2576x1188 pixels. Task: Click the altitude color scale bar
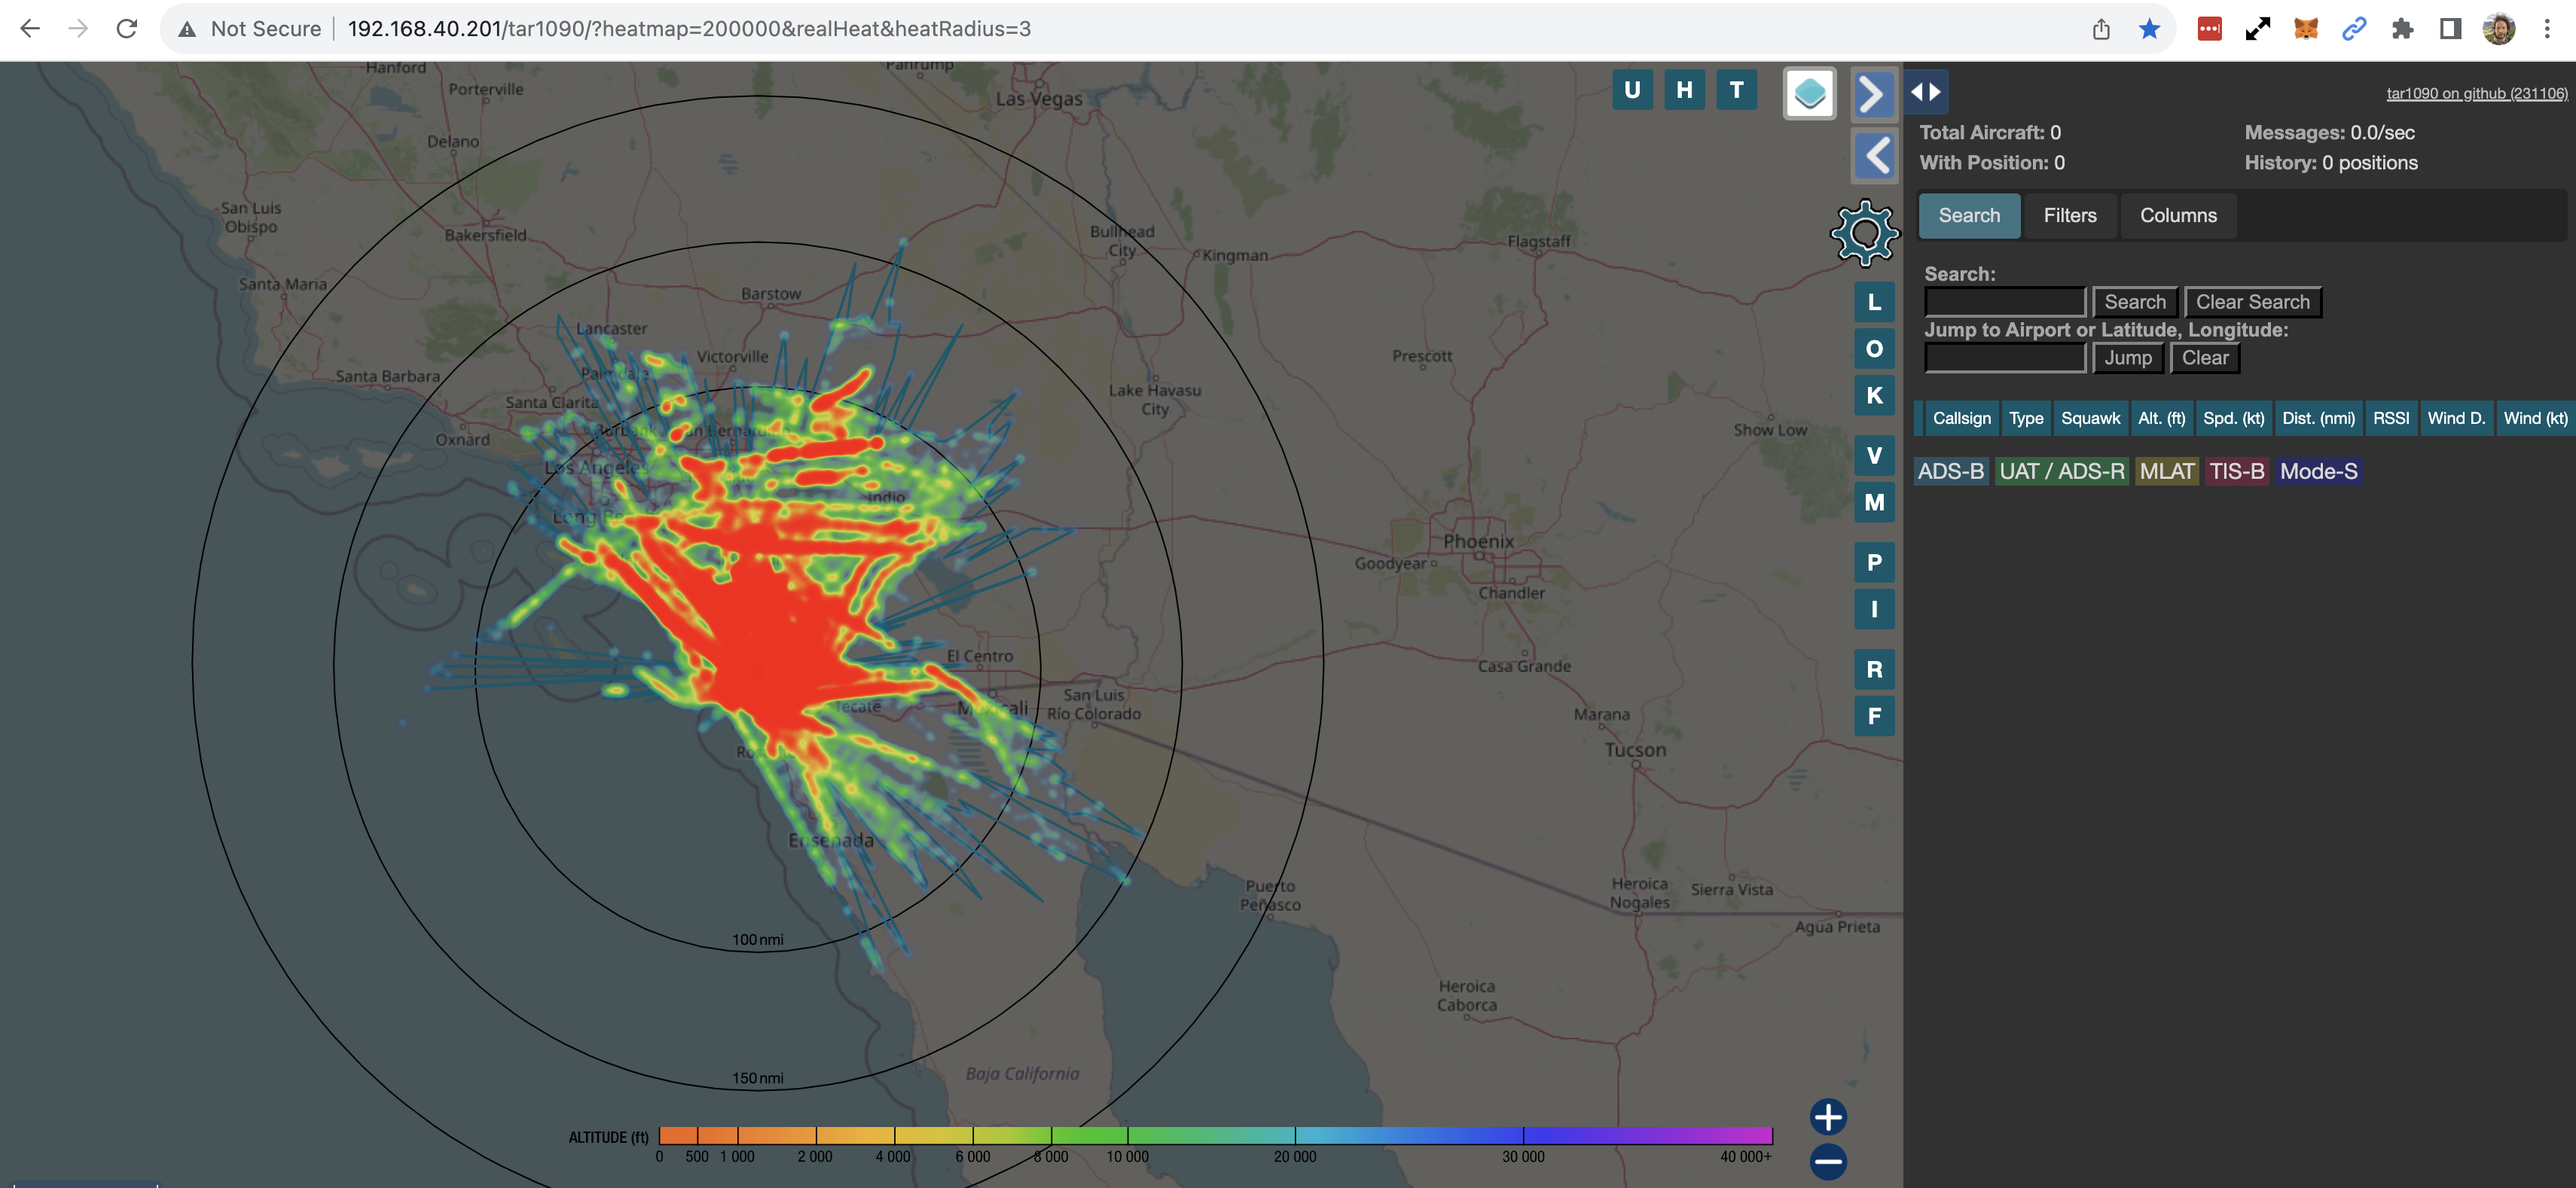pos(1215,1136)
